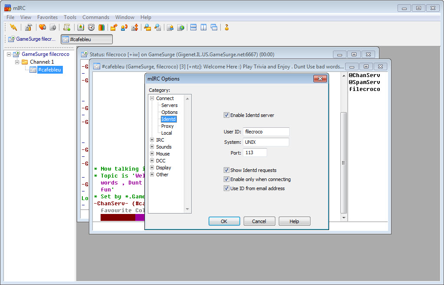
Task: Select Identd in category tree
Action: 169,119
